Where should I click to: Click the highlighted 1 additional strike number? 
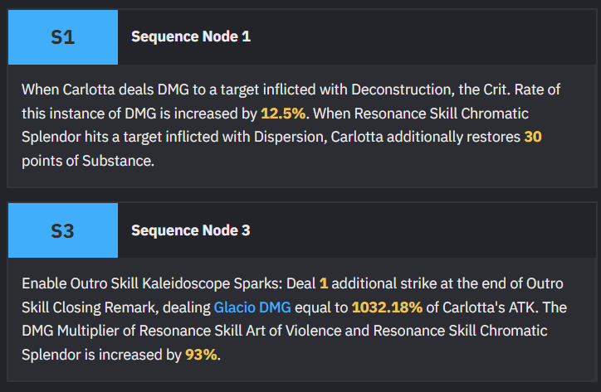coord(324,283)
